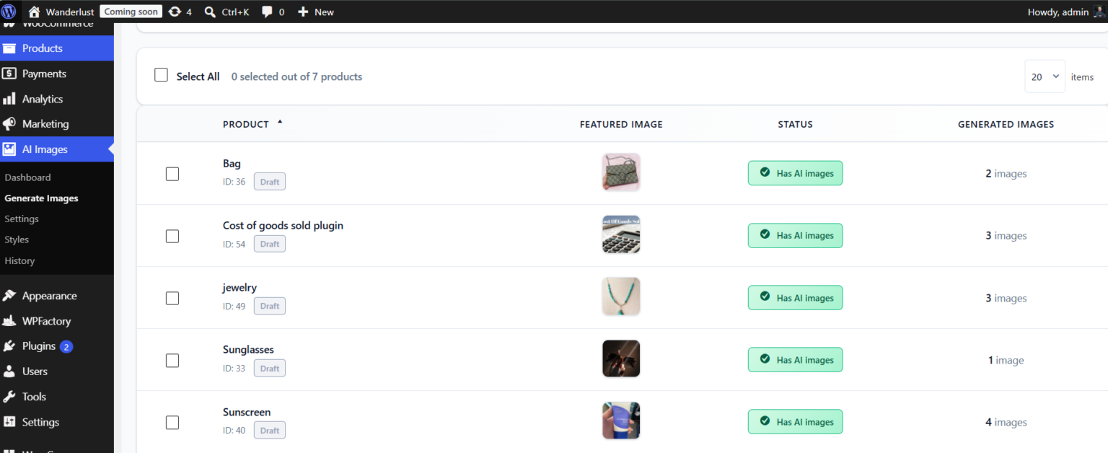The width and height of the screenshot is (1108, 453).
Task: Click the calculator featured image thumbnail
Action: click(621, 234)
